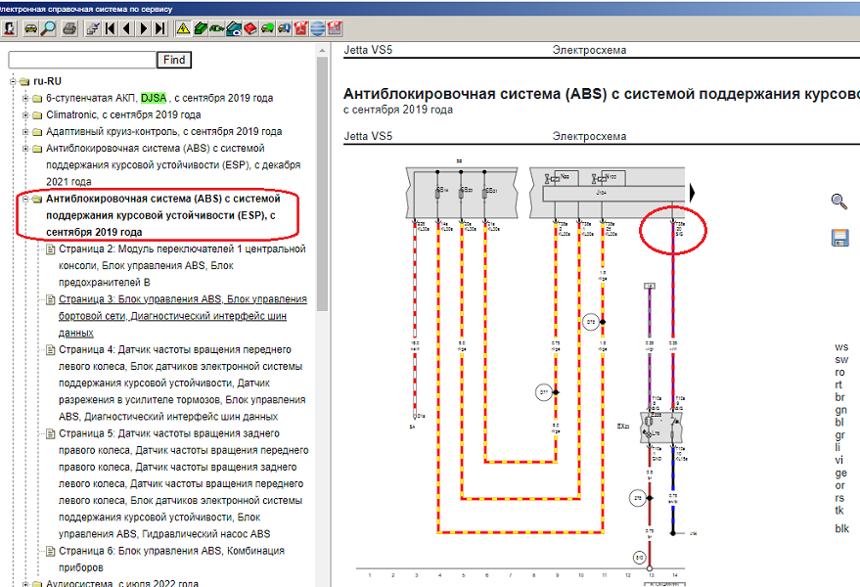Click the document icon beside Страница 6
The image size is (860, 587).
(x=51, y=552)
